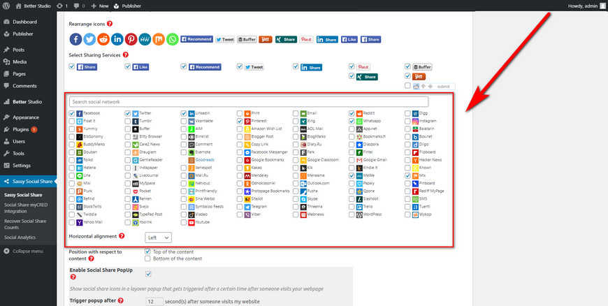Check the Reddit submit checkbox in sharing services
Screen dimensions: 608x306
(407, 86)
